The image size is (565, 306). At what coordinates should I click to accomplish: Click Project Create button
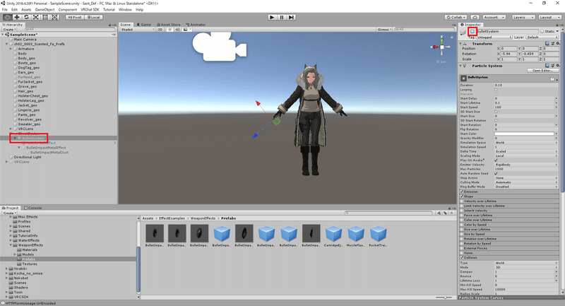tap(9, 213)
